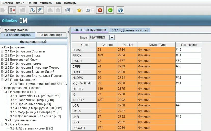
Task: Click the LNR phone number cell #19
Action: pyautogui.click(x=188, y=117)
